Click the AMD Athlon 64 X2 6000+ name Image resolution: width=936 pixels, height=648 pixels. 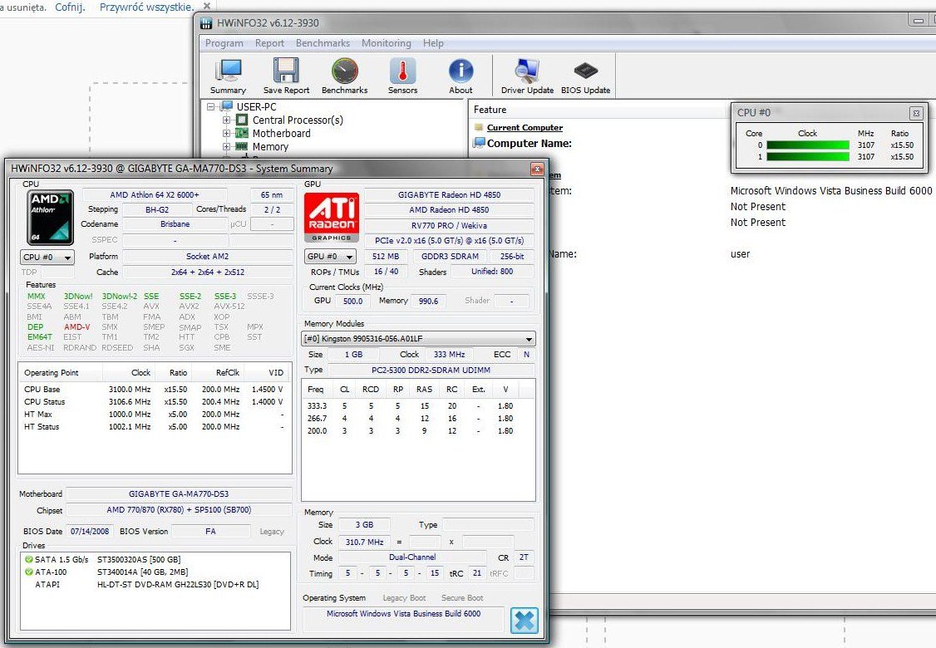click(155, 195)
